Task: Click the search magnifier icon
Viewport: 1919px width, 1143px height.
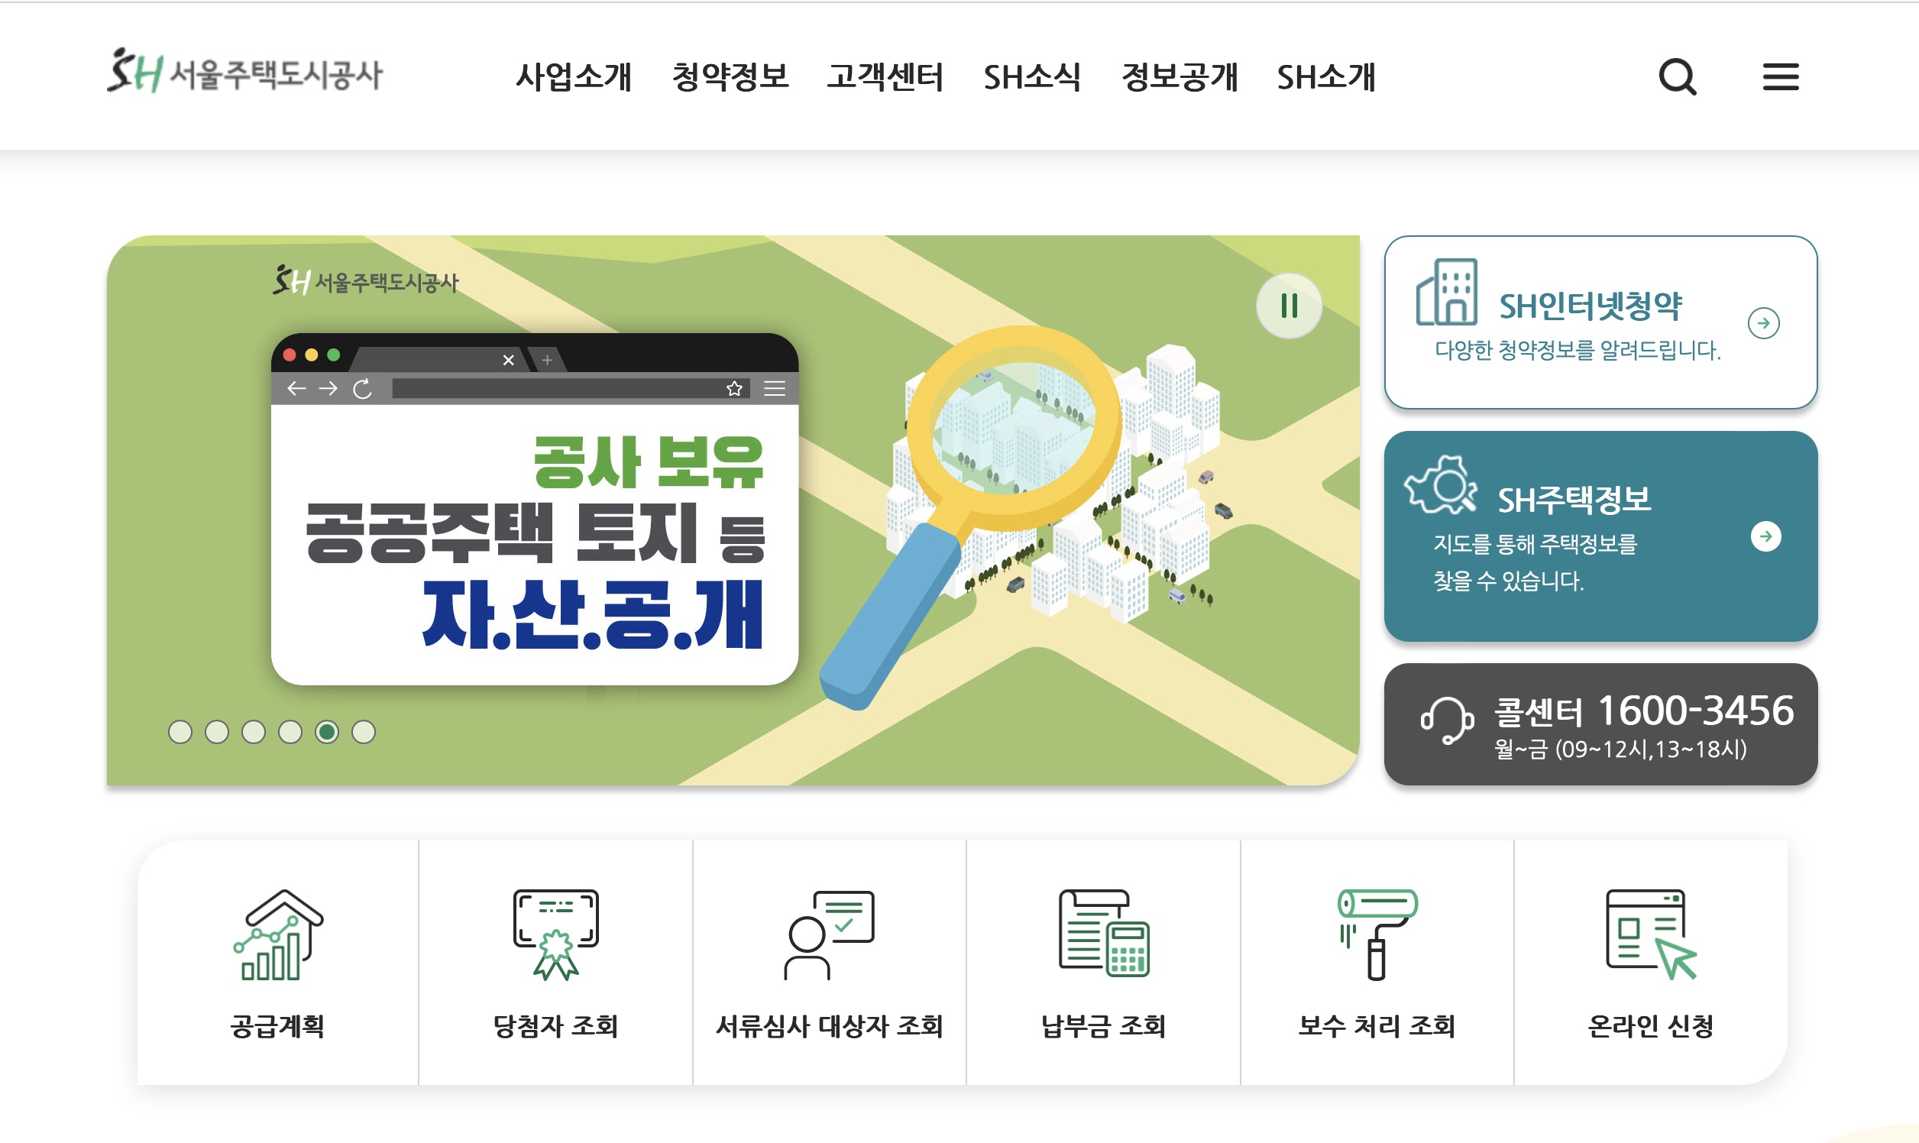Action: click(1678, 77)
